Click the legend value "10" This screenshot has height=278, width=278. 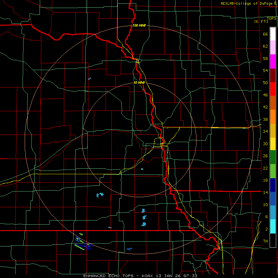point(265,205)
